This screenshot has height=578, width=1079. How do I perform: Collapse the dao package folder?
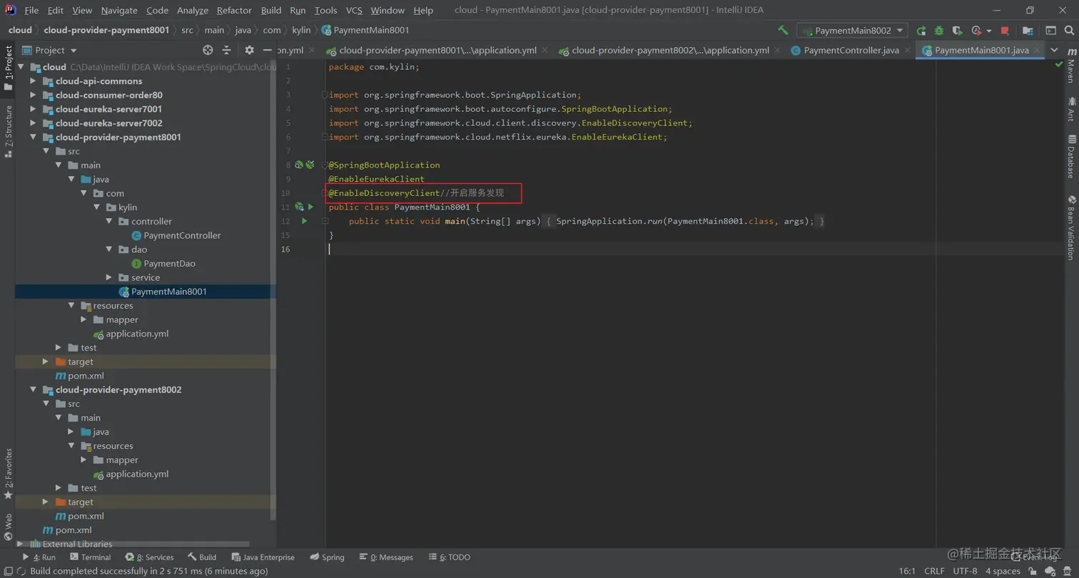point(108,249)
